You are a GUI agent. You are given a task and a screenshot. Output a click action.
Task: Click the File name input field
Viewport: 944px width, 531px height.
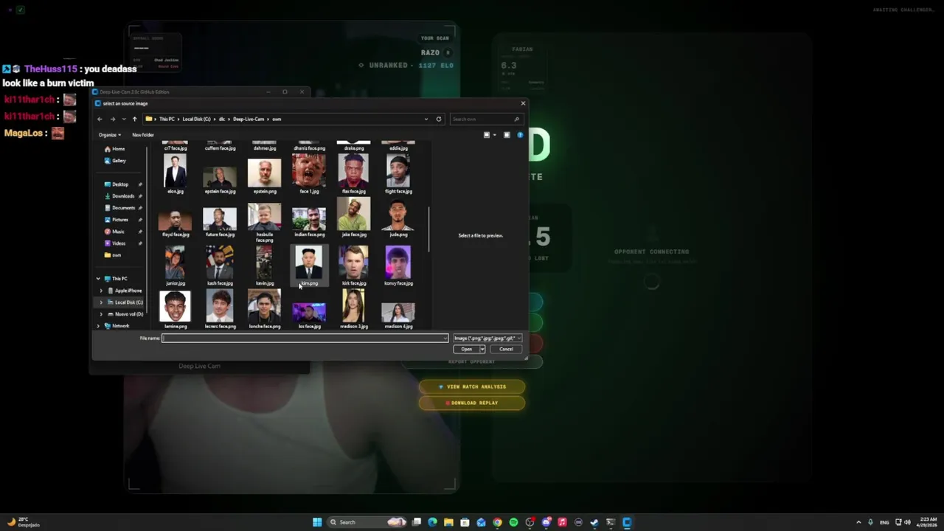click(x=305, y=339)
